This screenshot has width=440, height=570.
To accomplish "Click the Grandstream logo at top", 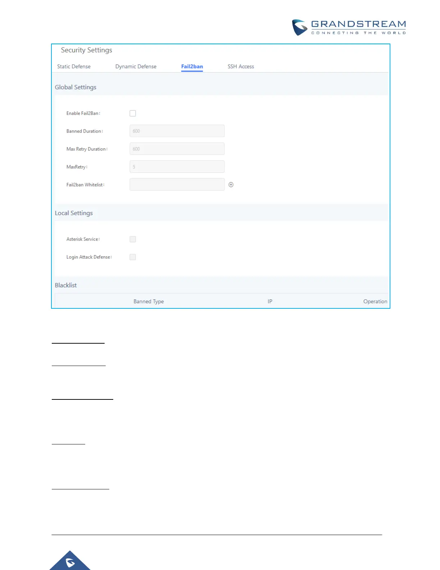I will pos(349,27).
